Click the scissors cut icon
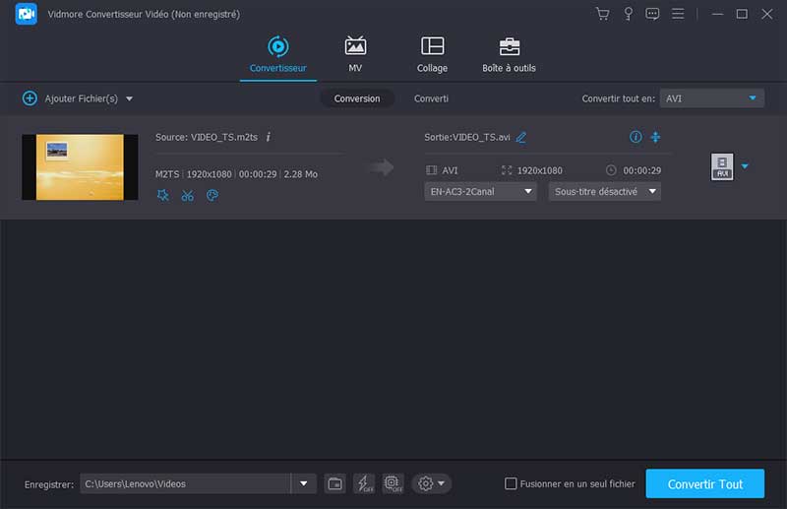This screenshot has height=509, width=787. click(x=187, y=195)
